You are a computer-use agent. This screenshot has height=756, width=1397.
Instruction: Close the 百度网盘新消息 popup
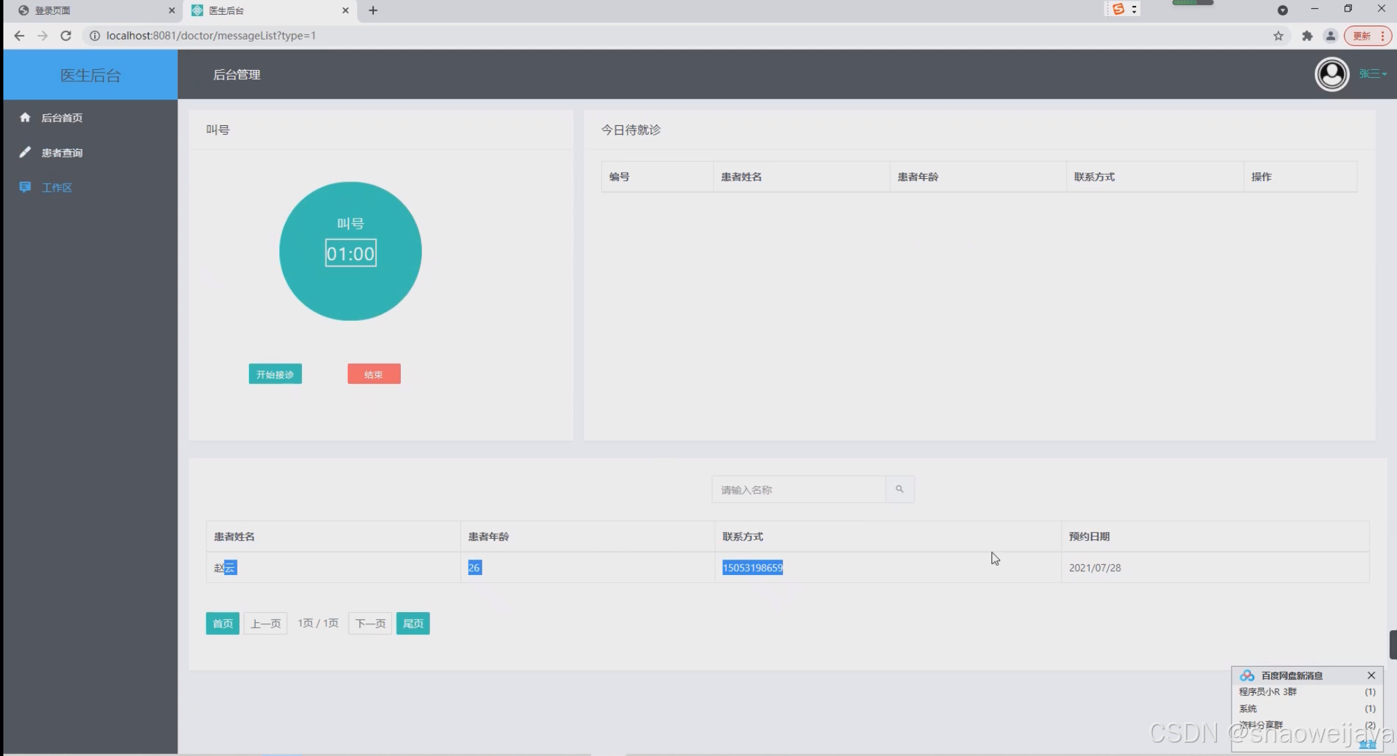pyautogui.click(x=1371, y=675)
